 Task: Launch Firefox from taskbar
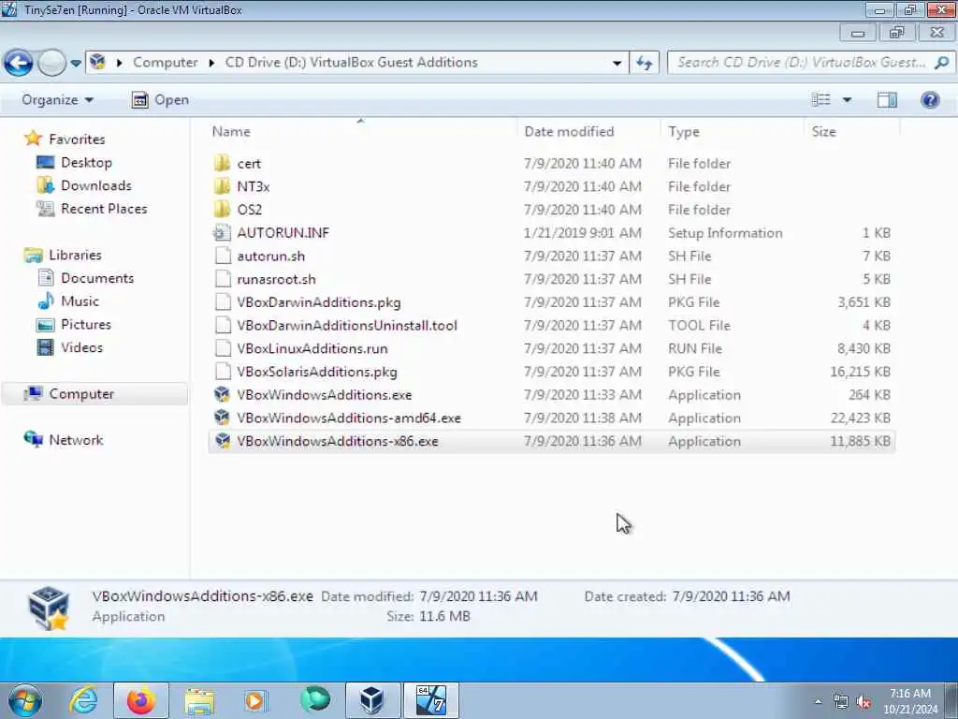(x=141, y=700)
